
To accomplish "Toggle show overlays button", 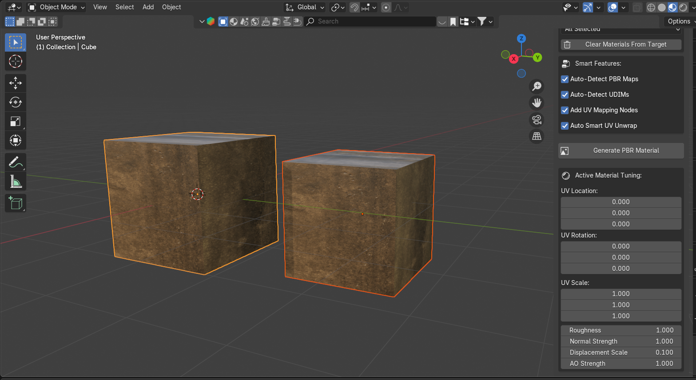I will [612, 8].
